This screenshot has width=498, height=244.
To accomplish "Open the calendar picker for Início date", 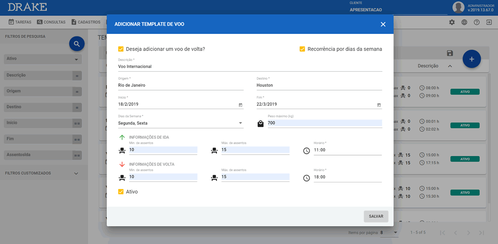I will 240,105.
